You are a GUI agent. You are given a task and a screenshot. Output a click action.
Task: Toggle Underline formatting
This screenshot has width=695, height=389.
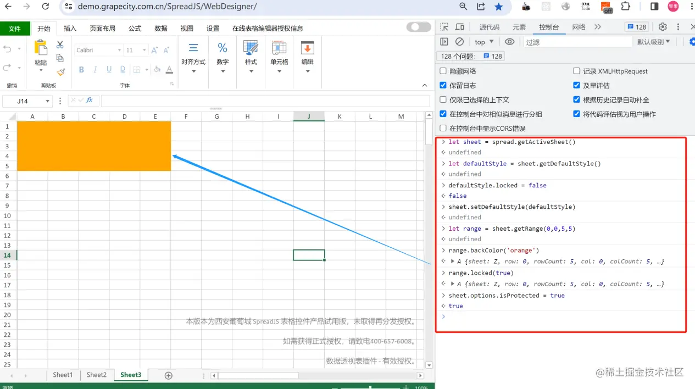point(109,70)
